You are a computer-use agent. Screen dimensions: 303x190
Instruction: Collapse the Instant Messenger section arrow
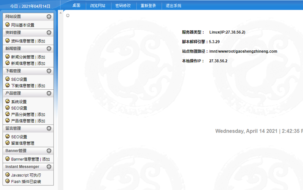(x=49, y=167)
